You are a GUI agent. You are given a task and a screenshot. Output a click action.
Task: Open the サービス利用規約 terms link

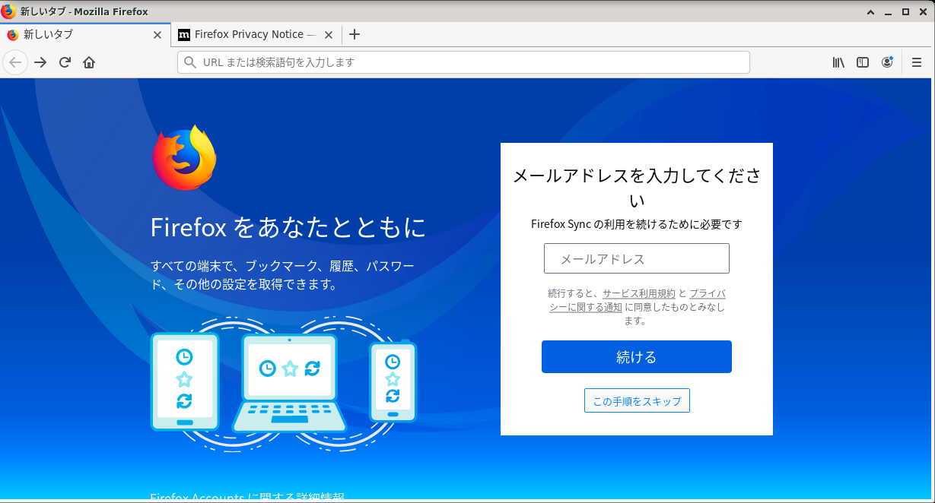pyautogui.click(x=639, y=293)
